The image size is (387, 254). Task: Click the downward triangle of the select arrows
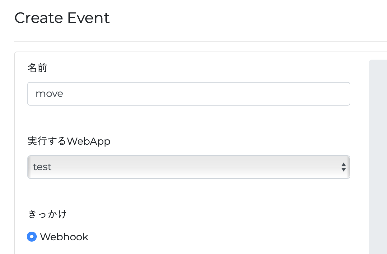[x=343, y=170]
